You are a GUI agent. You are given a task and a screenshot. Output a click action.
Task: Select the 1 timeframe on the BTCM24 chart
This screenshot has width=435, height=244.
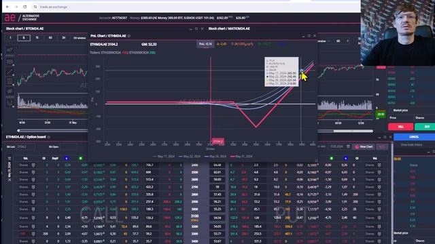click(x=10, y=38)
